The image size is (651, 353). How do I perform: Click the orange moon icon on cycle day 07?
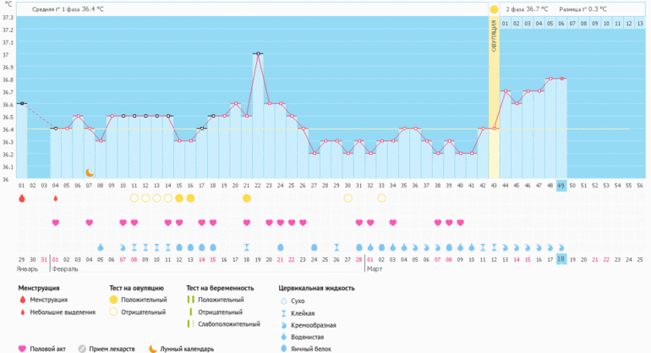[89, 173]
